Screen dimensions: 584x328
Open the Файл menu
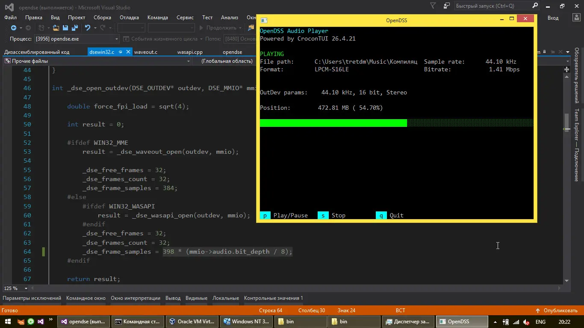tap(11, 18)
